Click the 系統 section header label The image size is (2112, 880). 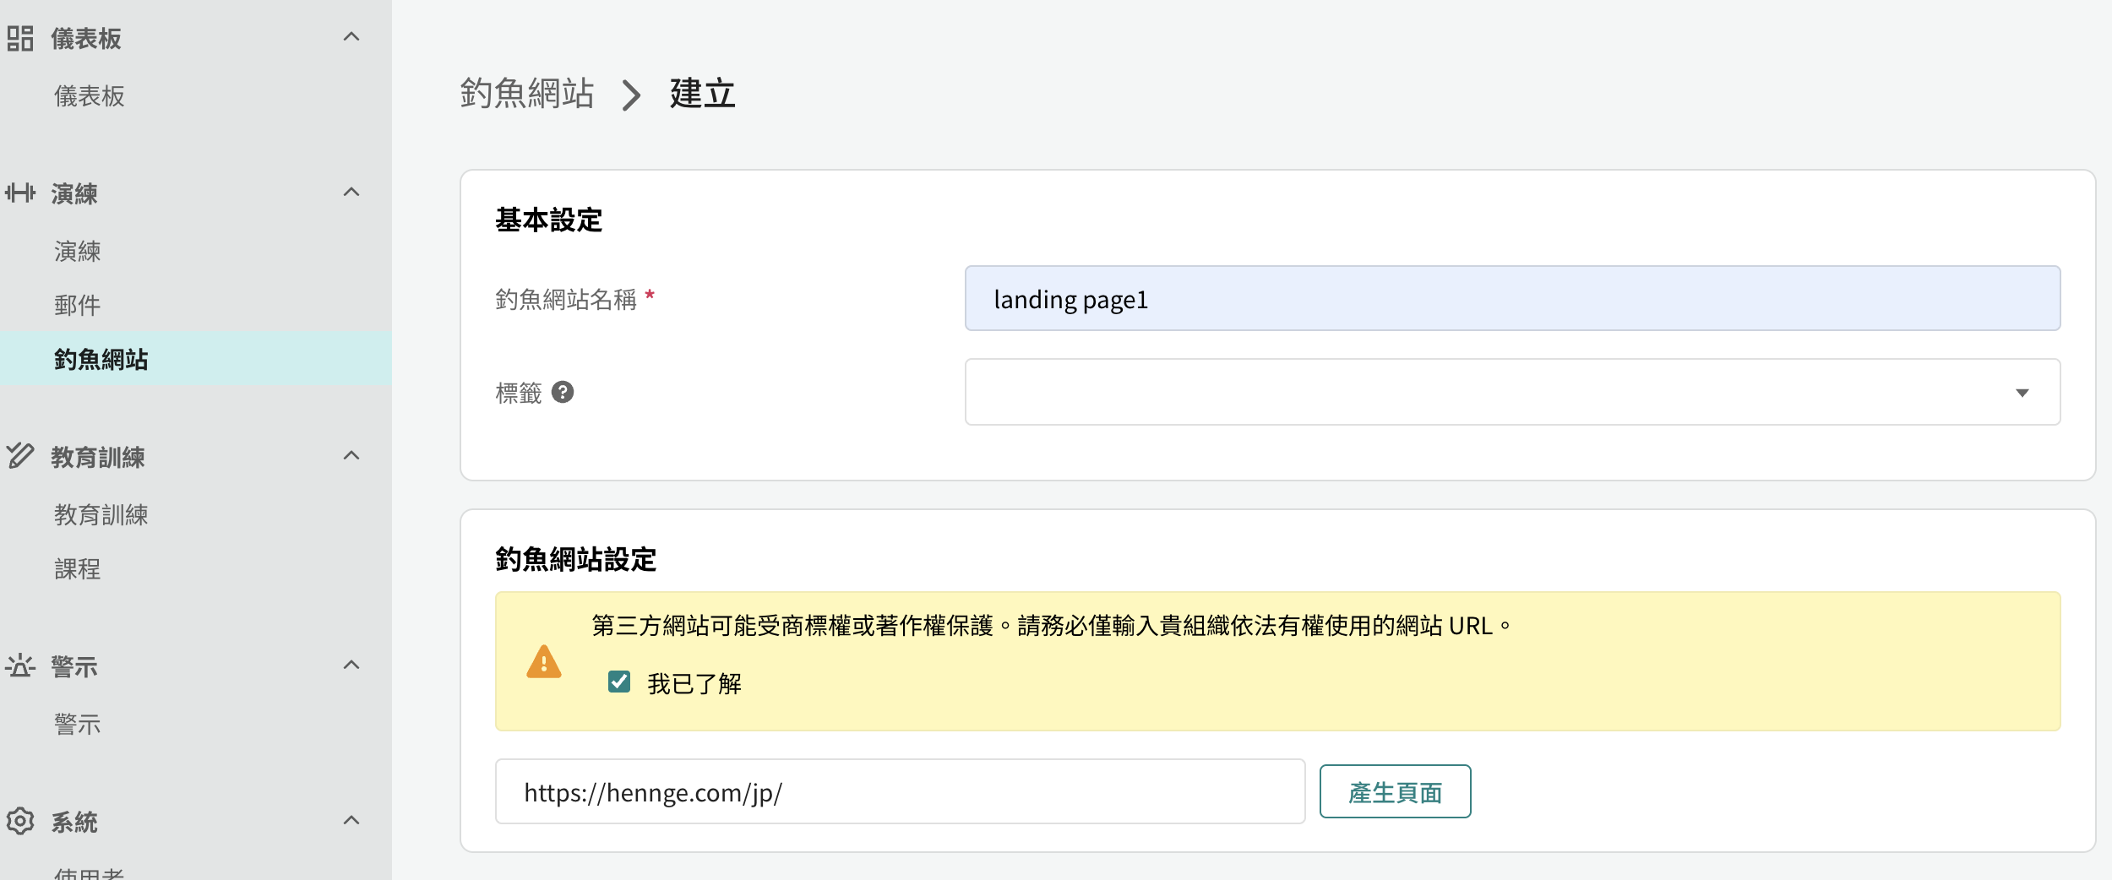coord(74,823)
